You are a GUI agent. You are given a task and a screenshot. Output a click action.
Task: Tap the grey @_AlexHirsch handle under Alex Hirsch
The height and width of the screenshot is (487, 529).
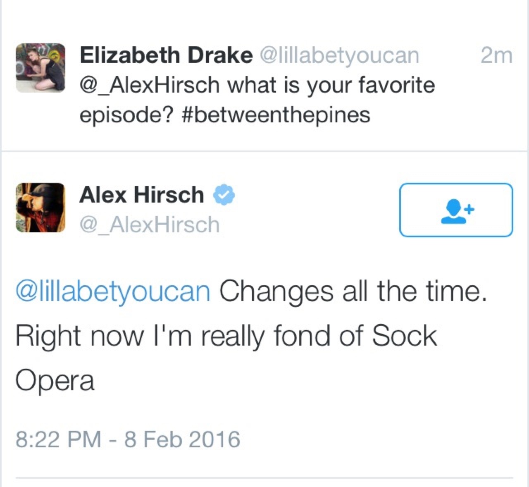tap(149, 225)
